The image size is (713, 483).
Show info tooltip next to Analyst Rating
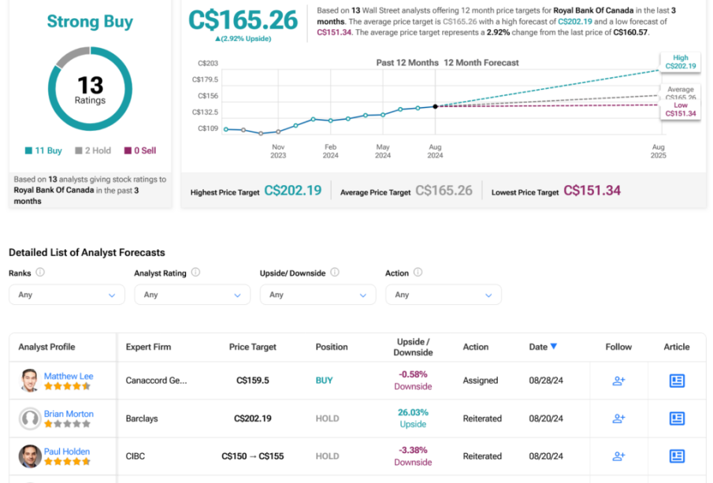click(195, 273)
